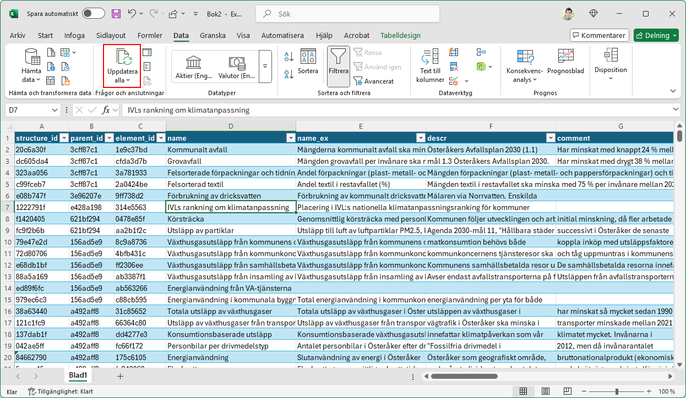
Task: Switch to the Start ribbon tab
Action: (45, 35)
